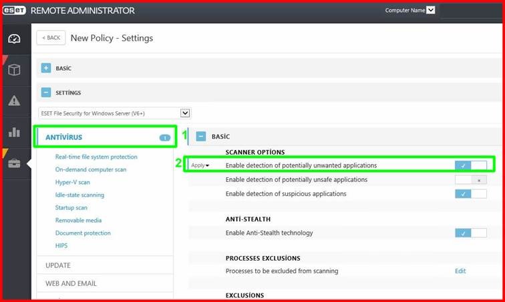Open the ESET File Security product dropdown
The width and height of the screenshot is (505, 302).
coord(115,113)
